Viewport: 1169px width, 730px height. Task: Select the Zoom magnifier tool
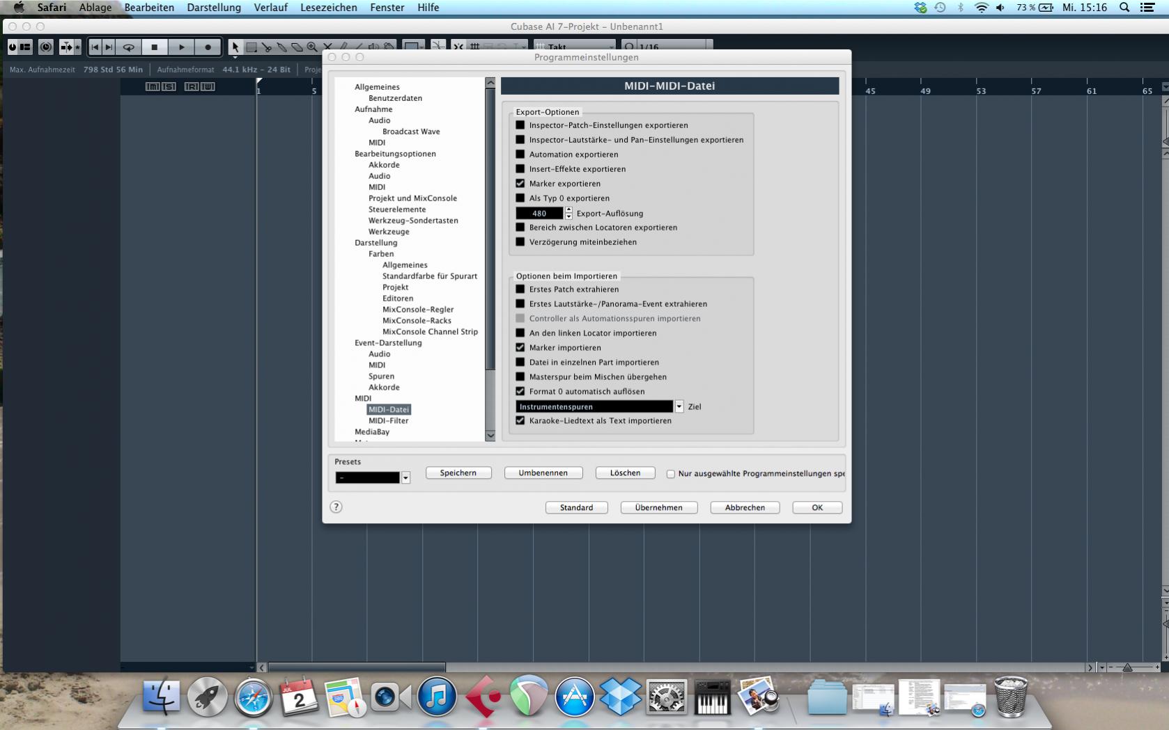point(313,47)
